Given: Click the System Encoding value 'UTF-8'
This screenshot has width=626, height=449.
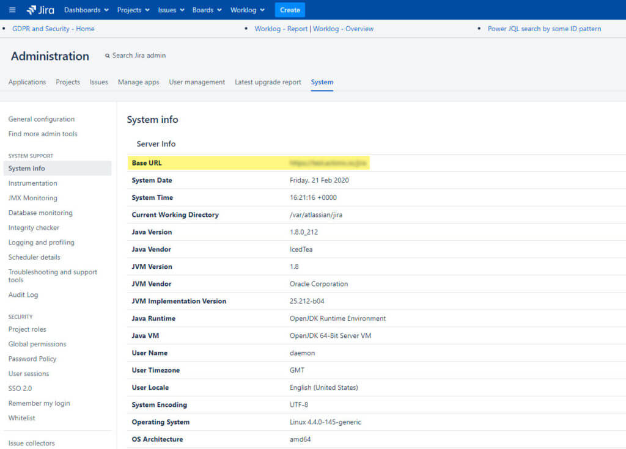Looking at the screenshot, I should point(299,404).
